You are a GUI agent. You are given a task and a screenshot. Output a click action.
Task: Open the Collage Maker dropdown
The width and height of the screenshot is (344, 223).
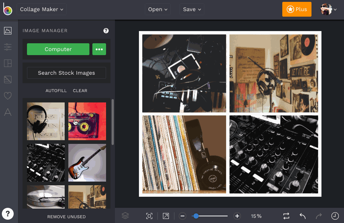[x=41, y=9]
